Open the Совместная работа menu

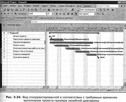(x=67, y=6)
